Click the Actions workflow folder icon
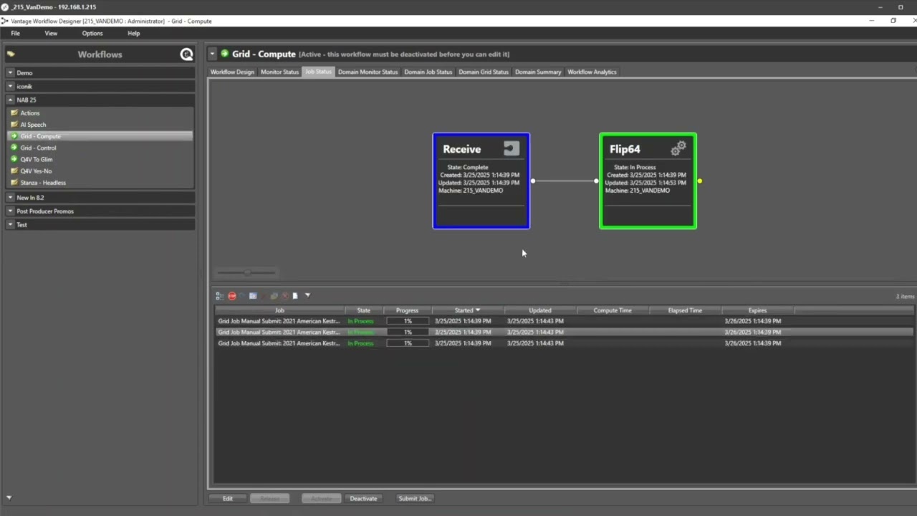 tap(14, 113)
